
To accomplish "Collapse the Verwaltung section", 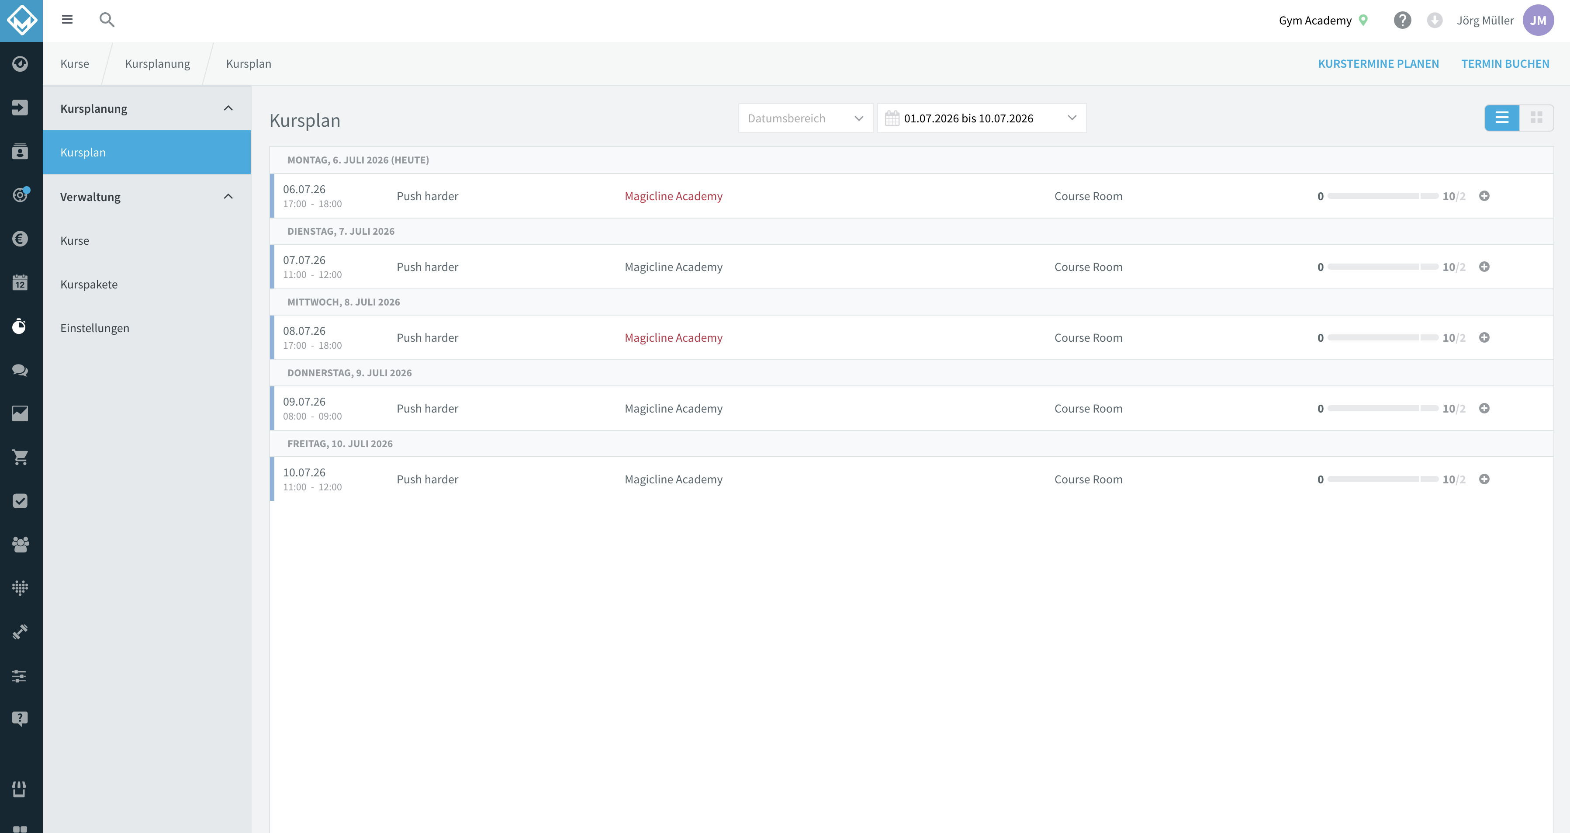I will [228, 196].
